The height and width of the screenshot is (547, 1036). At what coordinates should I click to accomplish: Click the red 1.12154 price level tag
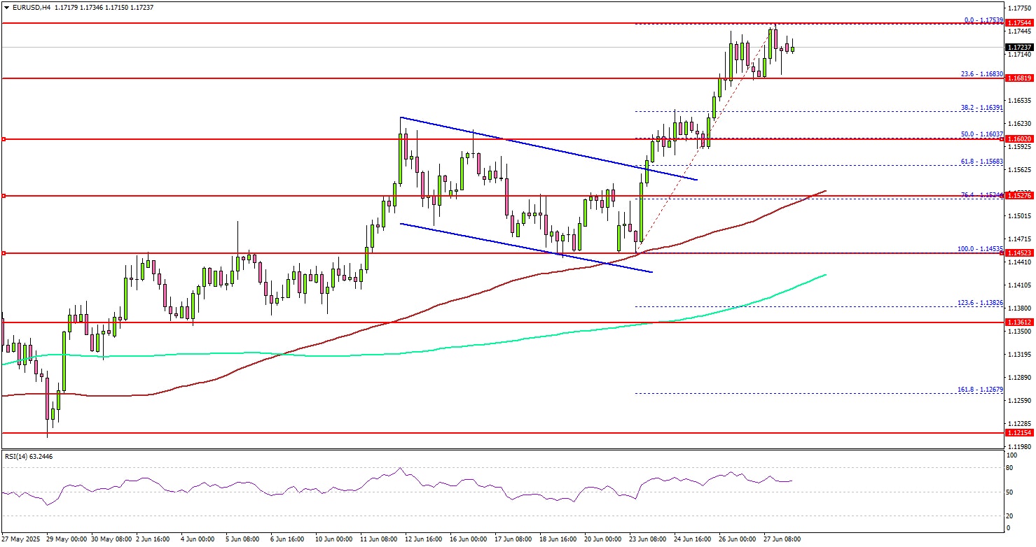1019,433
